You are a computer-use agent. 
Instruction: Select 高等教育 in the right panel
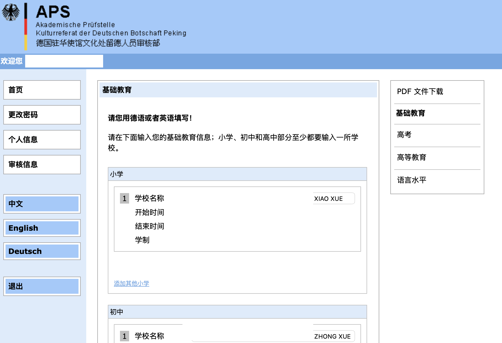pyautogui.click(x=411, y=157)
